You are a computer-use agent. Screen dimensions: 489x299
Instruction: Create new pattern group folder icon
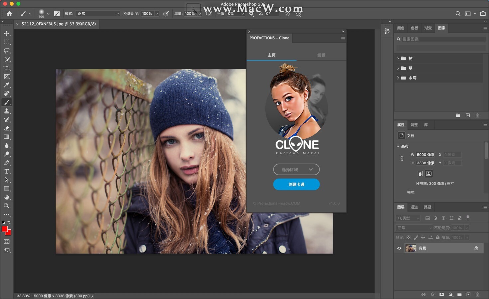[458, 115]
